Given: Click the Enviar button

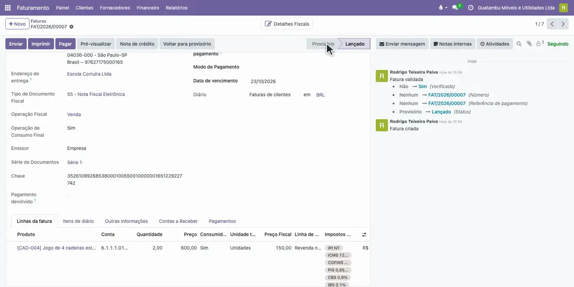Looking at the screenshot, I should [16, 44].
